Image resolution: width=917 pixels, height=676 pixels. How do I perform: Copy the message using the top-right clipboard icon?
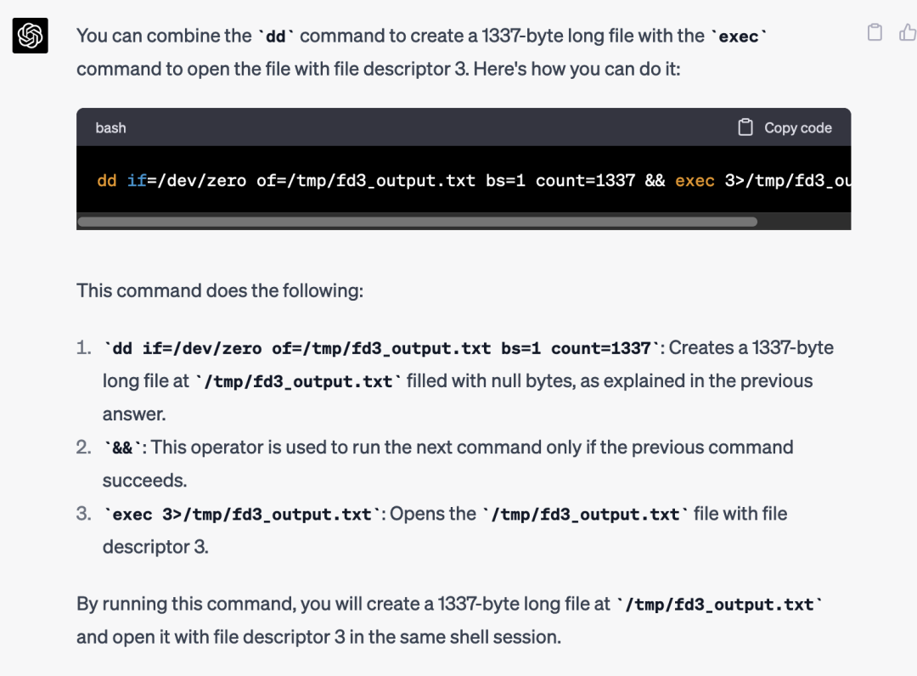[x=875, y=32]
